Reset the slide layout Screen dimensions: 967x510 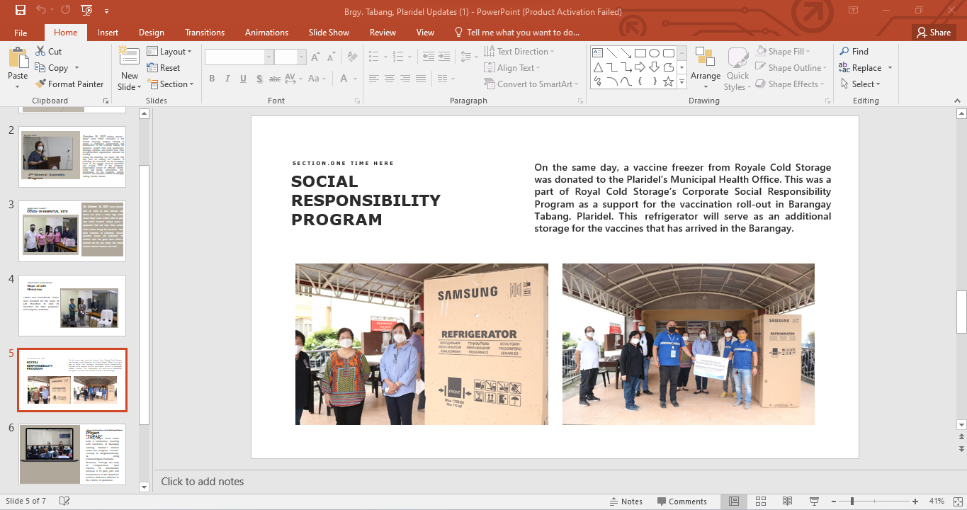pos(164,68)
